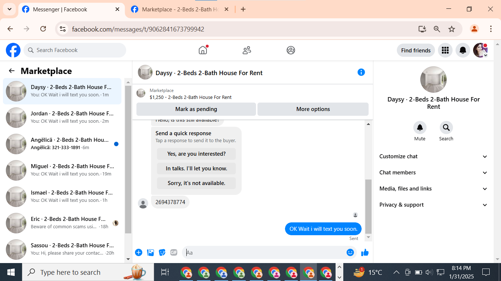The width and height of the screenshot is (501, 281).
Task: Click the conversation list scrollbar
Action: click(128, 159)
